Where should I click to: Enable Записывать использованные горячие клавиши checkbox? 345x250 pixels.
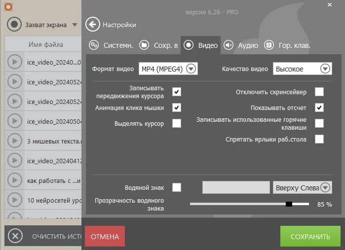[319, 123]
